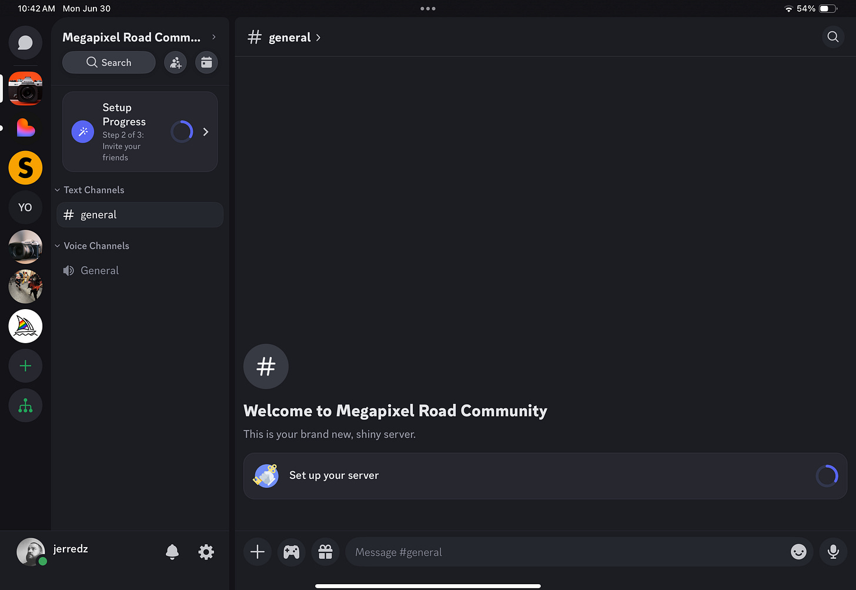Record a voice message with microphone

coord(833,552)
